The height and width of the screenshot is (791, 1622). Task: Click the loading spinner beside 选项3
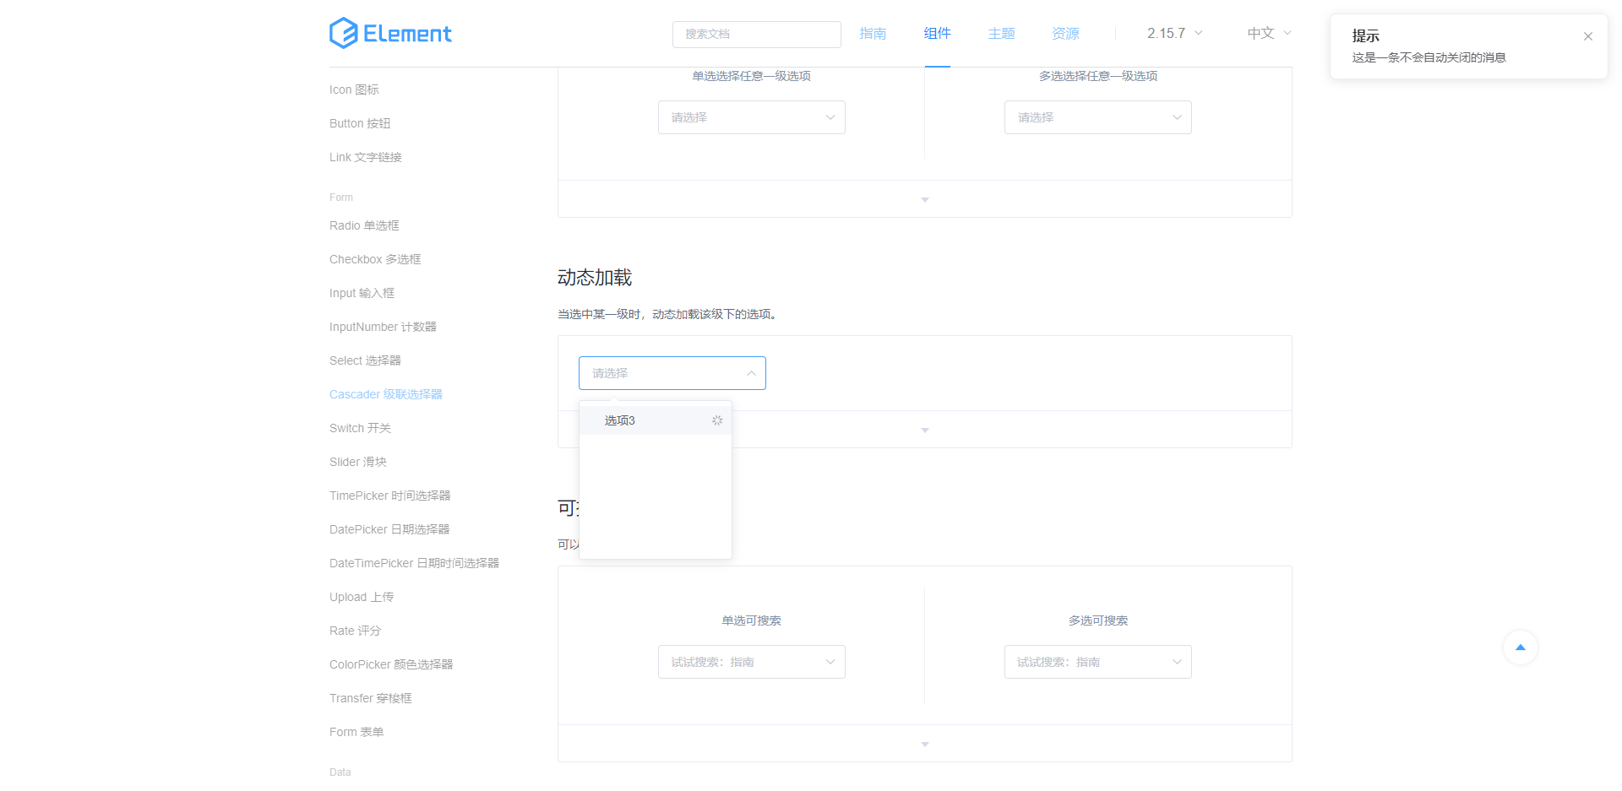point(717,420)
